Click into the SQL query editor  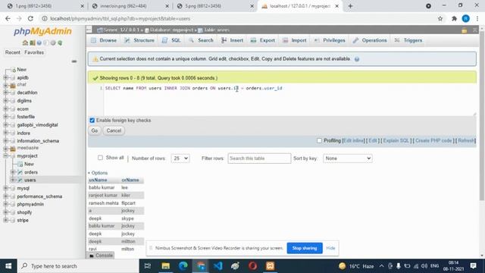[x=289, y=99]
